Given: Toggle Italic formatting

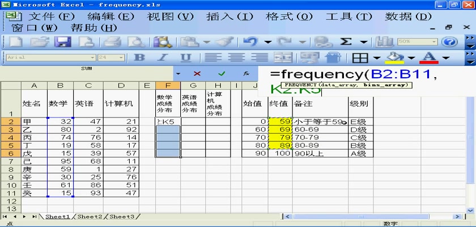Looking at the screenshot, I should pyautogui.click(x=163, y=57).
